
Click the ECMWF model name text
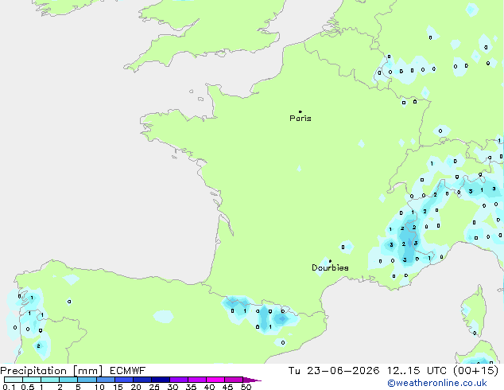coord(128,371)
